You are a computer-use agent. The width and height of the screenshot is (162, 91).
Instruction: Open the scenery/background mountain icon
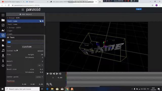pos(3,30)
